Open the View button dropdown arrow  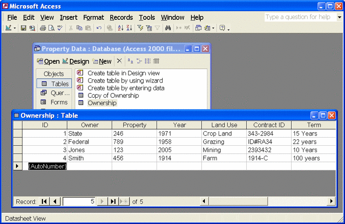tap(15, 28)
